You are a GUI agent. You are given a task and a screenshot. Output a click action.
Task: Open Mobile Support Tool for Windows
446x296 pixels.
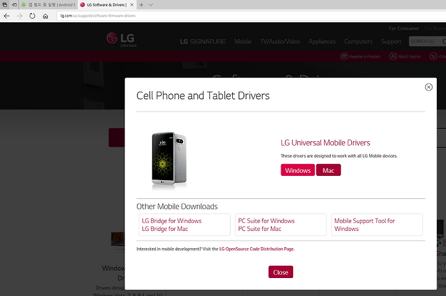(364, 225)
